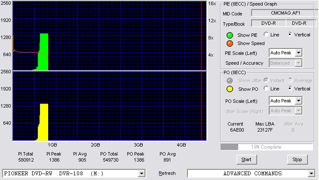Toggle the green Show PIE indicator

tap(230, 35)
